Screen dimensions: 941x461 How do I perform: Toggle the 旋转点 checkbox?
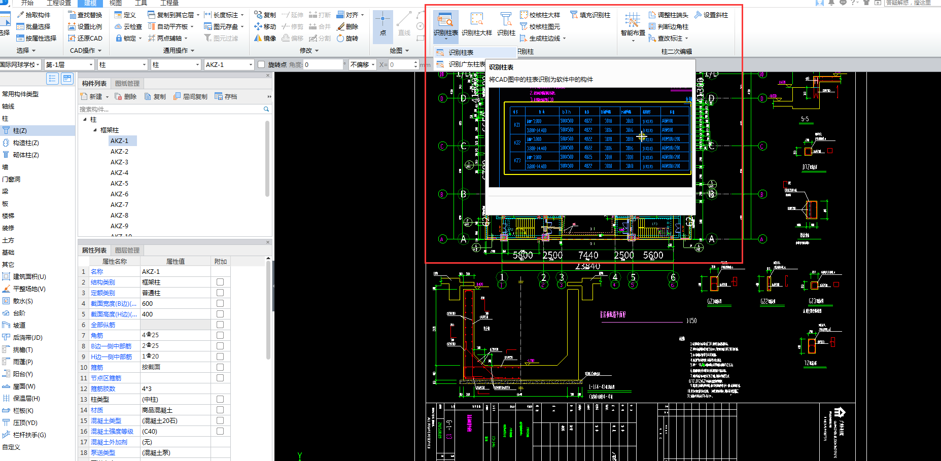261,64
